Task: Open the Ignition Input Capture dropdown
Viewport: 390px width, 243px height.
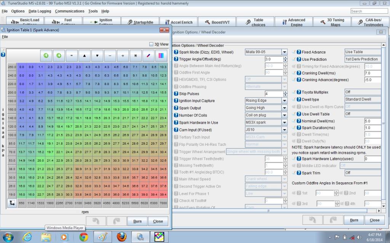Action: (284, 101)
